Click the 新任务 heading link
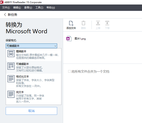The width and height of the screenshot is (142, 123). (12, 15)
